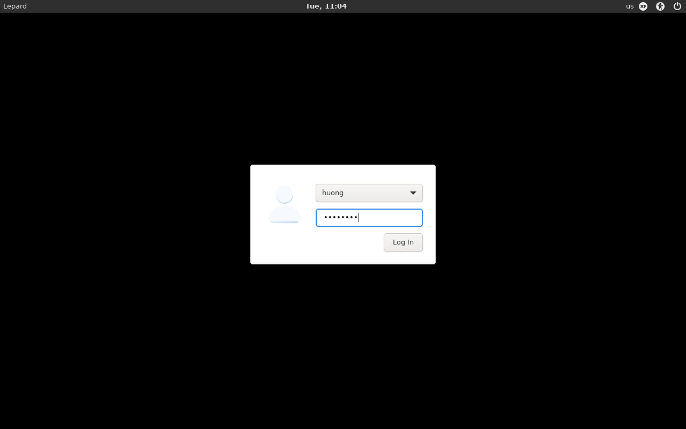686x429 pixels.
Task: Select the 'huong' user combo box
Action: coord(369,193)
